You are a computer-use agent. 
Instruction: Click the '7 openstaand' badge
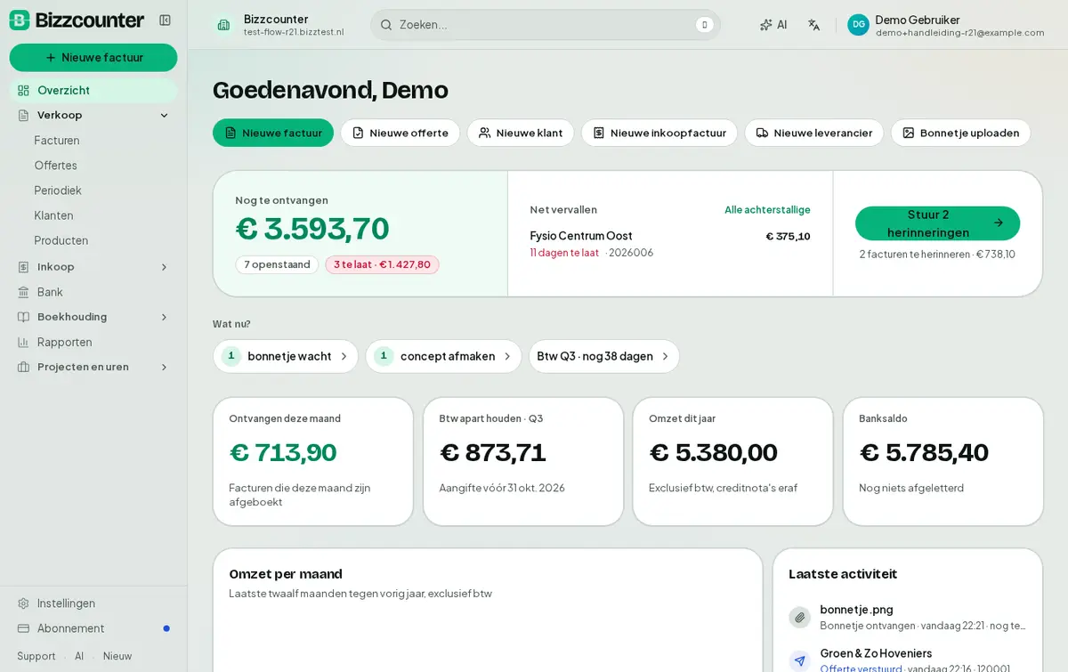(277, 264)
